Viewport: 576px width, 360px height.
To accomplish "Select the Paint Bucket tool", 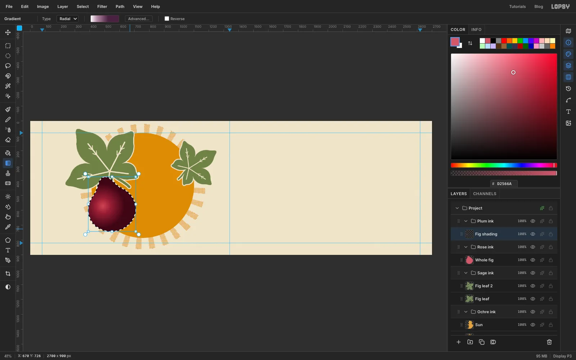I will pyautogui.click(x=8, y=153).
